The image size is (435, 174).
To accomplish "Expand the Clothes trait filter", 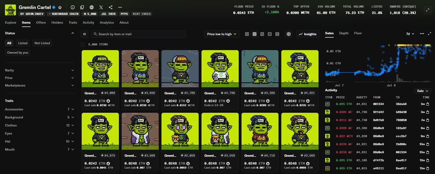I will [x=40, y=126].
